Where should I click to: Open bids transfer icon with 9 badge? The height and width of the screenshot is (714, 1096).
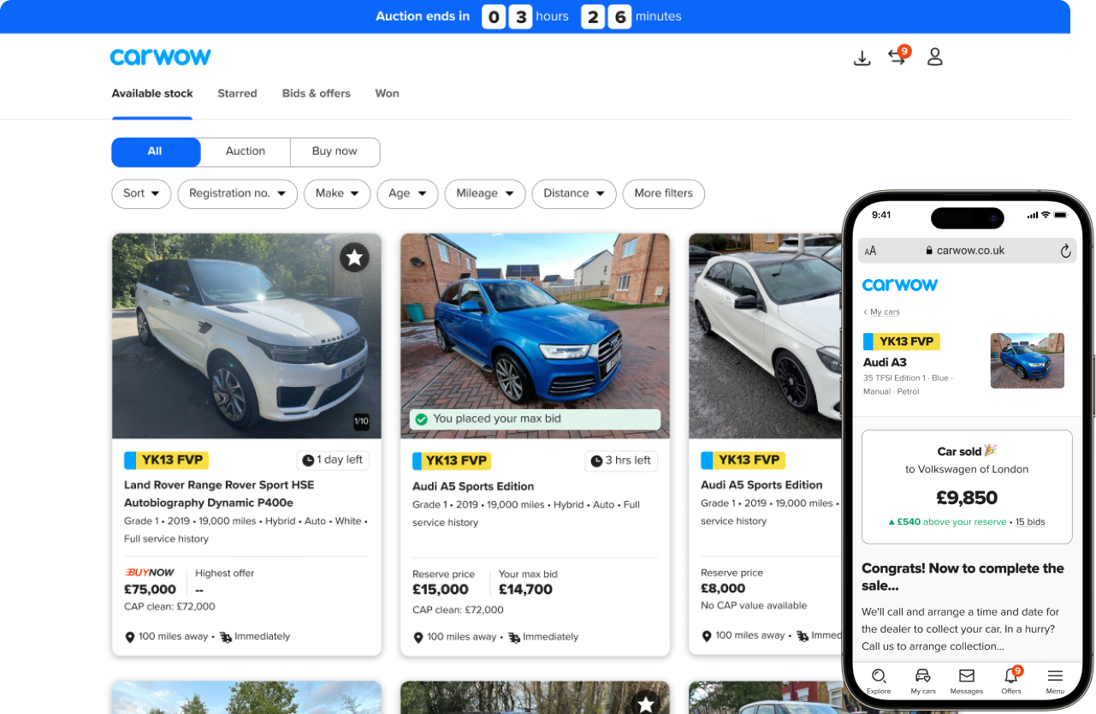point(898,56)
